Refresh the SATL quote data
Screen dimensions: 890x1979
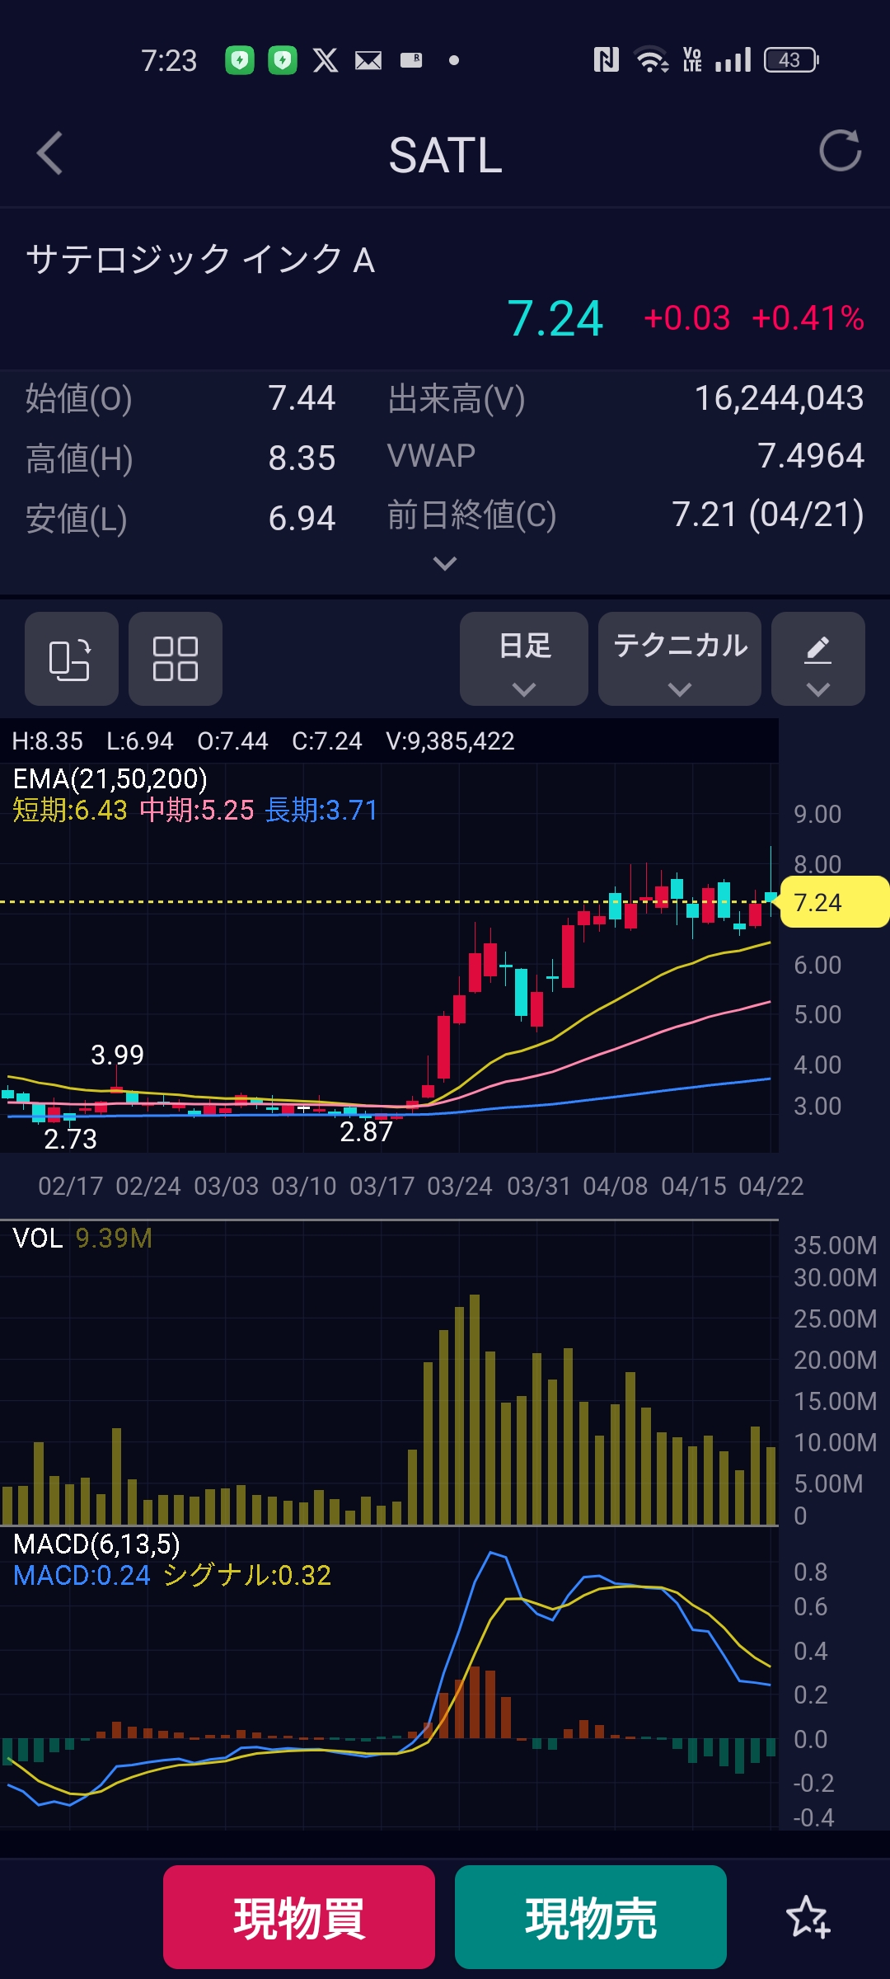tap(840, 151)
